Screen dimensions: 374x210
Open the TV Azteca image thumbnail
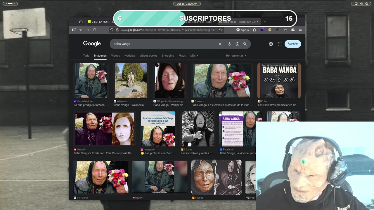[101, 177]
